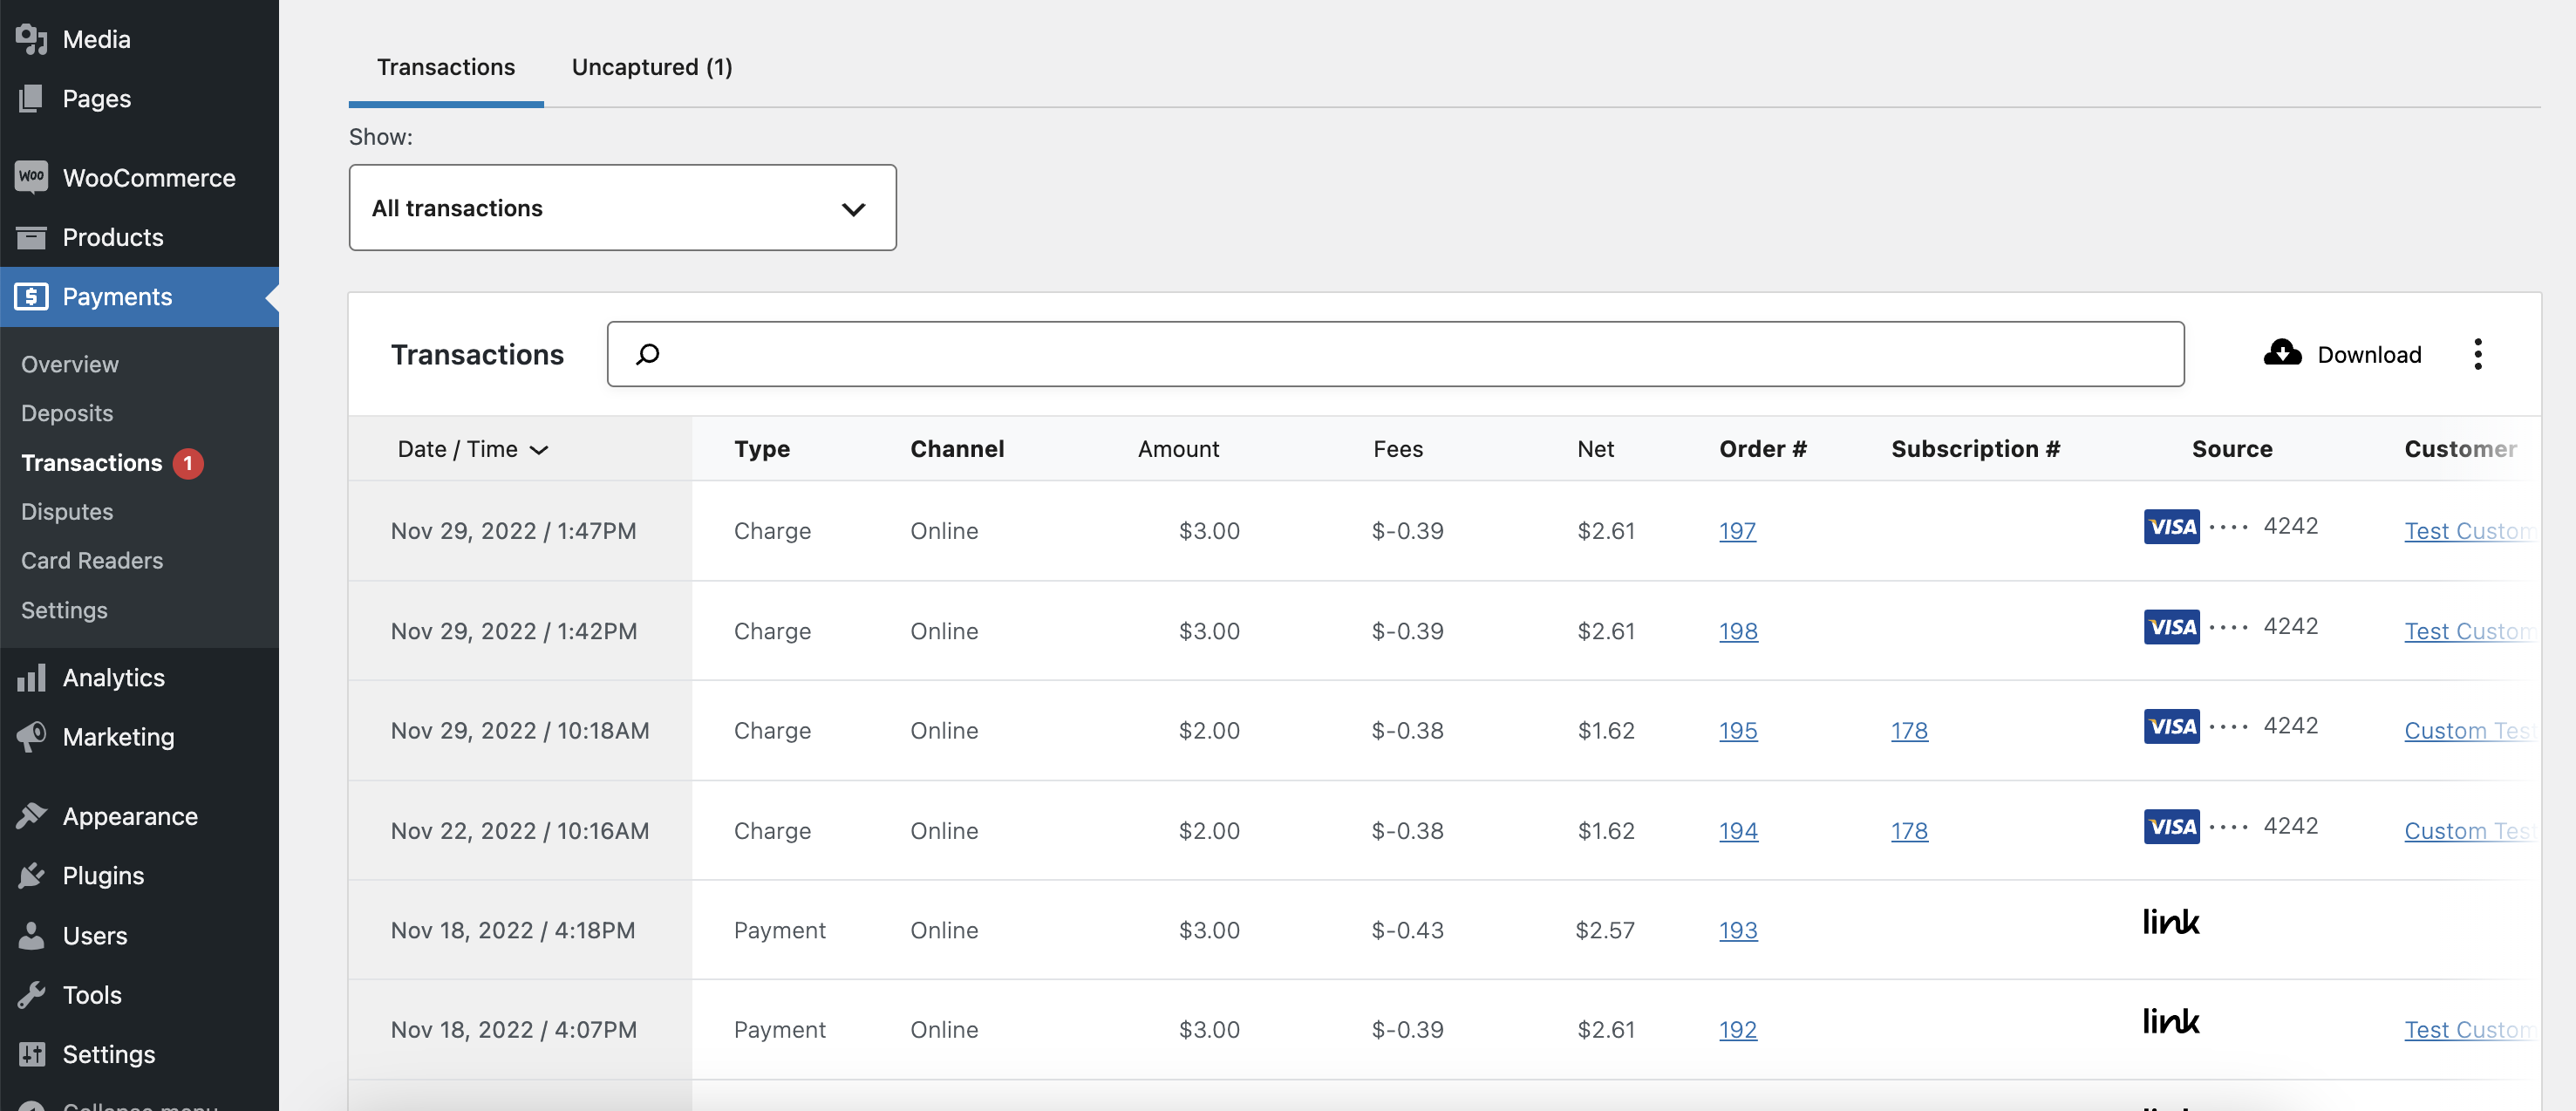
Task: Open the three-dot table options menu
Action: [x=2477, y=353]
